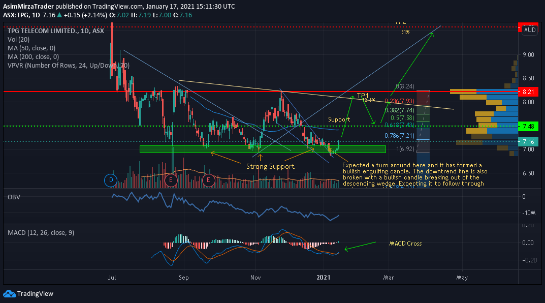
Task: Click the 31% TP2 percentage label
Action: click(405, 32)
